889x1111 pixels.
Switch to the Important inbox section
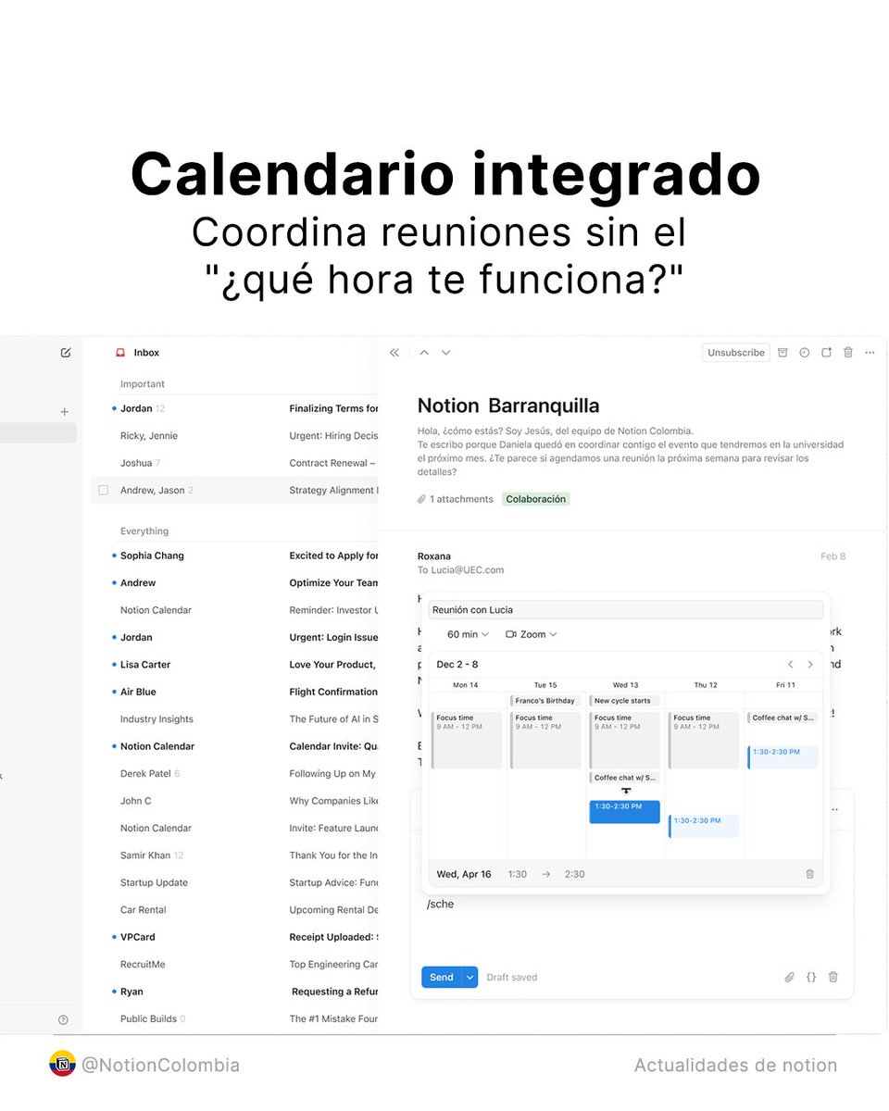(142, 383)
